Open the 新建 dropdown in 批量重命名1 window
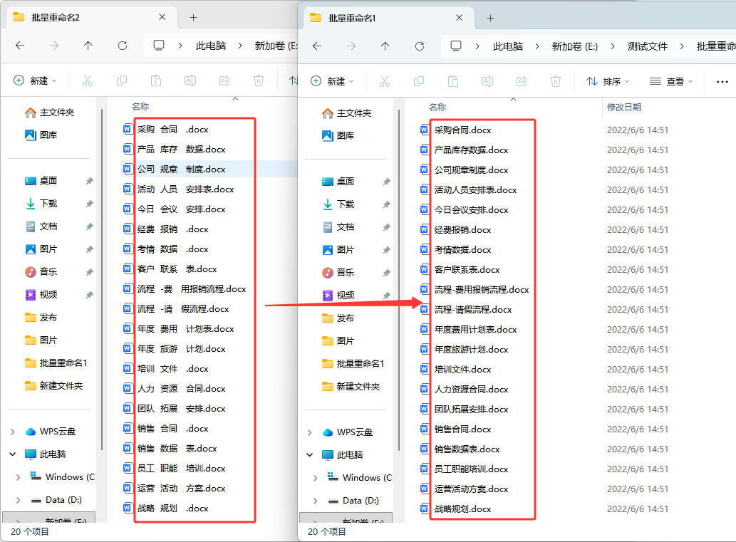This screenshot has height=542, width=736. (x=333, y=82)
